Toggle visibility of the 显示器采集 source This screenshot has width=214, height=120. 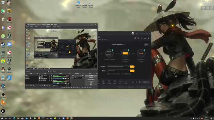49,80
